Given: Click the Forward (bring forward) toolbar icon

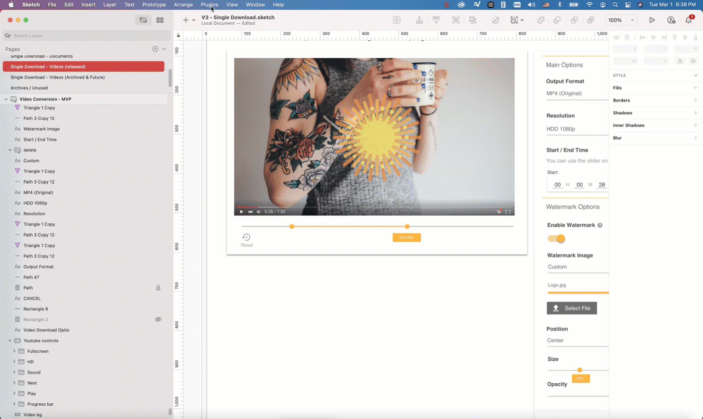Looking at the screenshot, I should tap(419, 20).
